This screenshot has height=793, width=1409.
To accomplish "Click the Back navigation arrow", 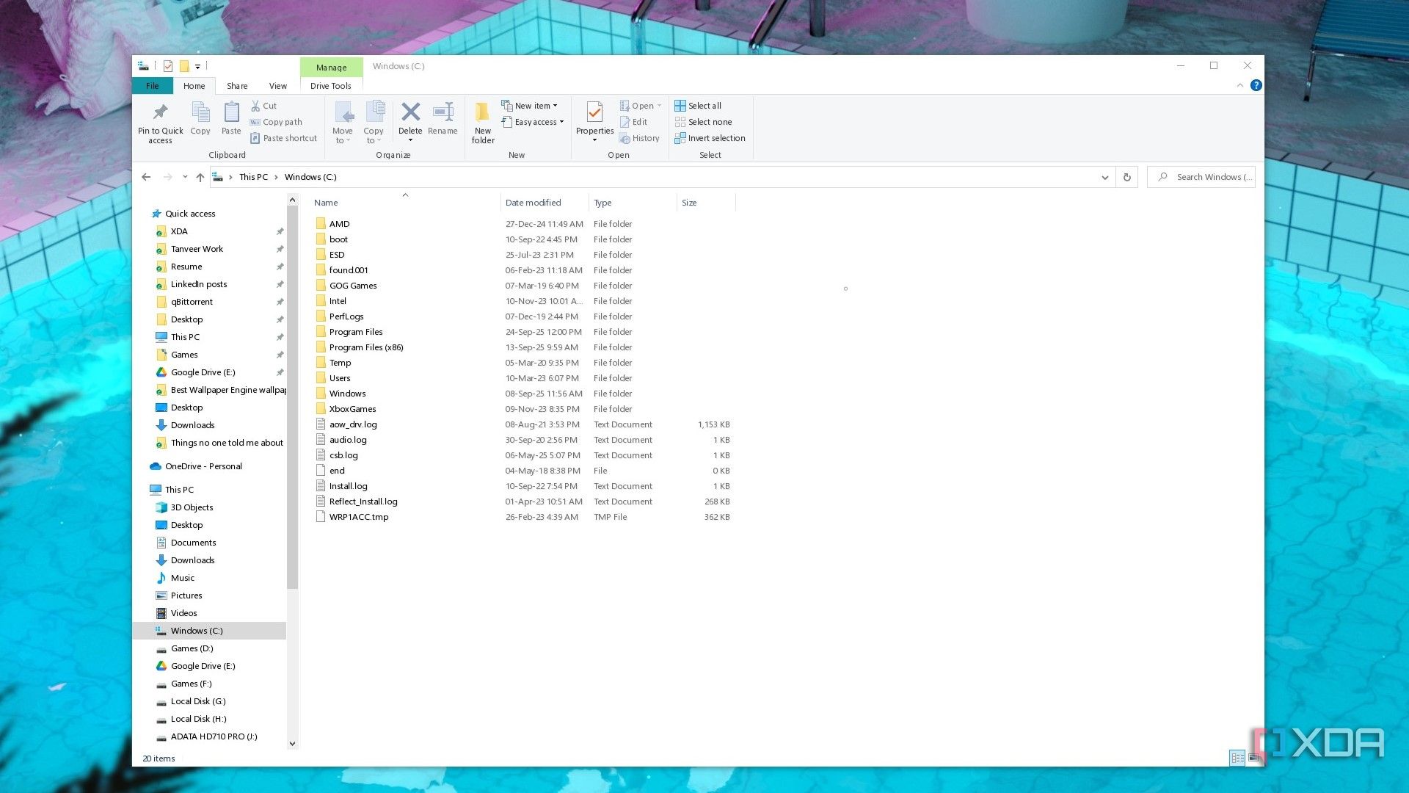I will (146, 177).
